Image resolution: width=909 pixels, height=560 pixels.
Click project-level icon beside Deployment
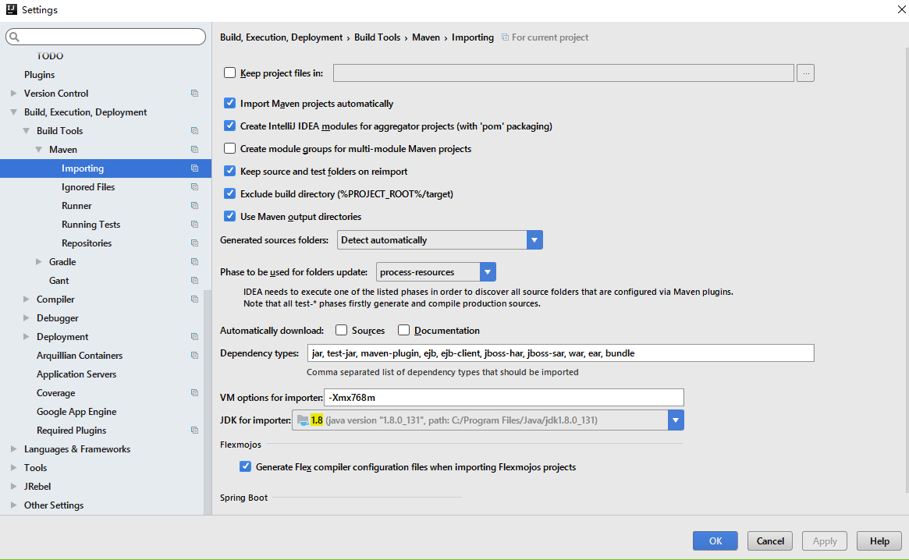tap(195, 337)
